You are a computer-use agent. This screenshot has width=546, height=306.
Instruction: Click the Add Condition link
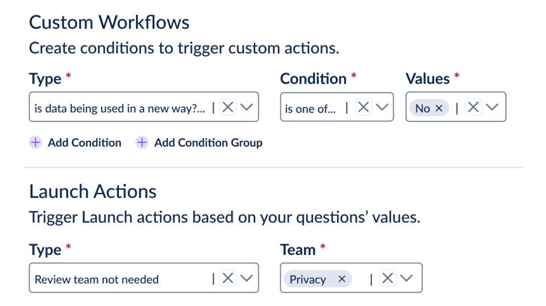point(83,143)
